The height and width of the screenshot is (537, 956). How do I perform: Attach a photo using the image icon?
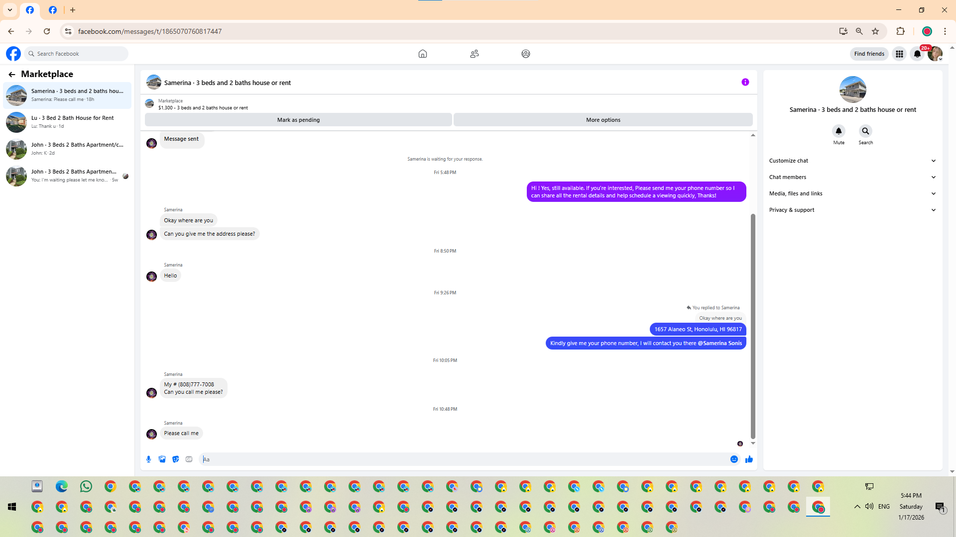(x=162, y=459)
